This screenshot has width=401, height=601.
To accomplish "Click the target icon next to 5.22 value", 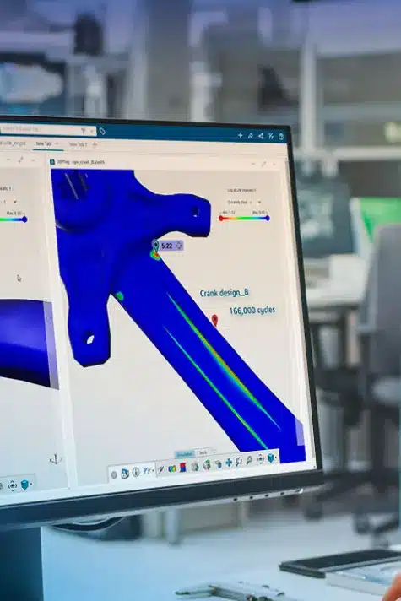I will coord(179,246).
